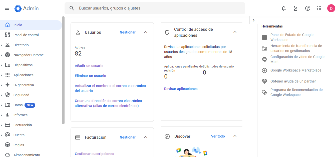
Task: Collapse the Control de acceso de aplicaciones card
Action: (235, 32)
